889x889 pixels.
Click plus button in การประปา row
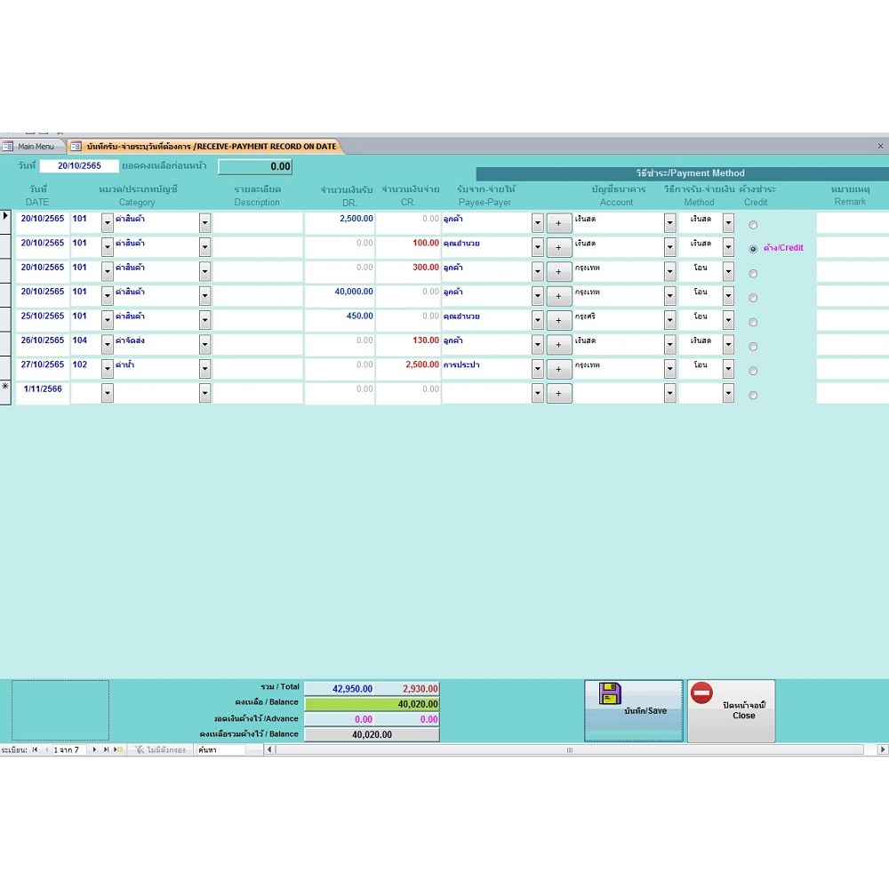558,369
